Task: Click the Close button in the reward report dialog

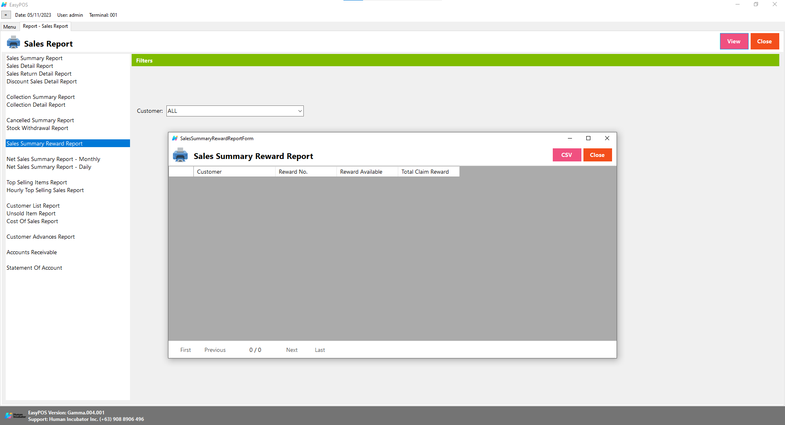Action: point(597,155)
